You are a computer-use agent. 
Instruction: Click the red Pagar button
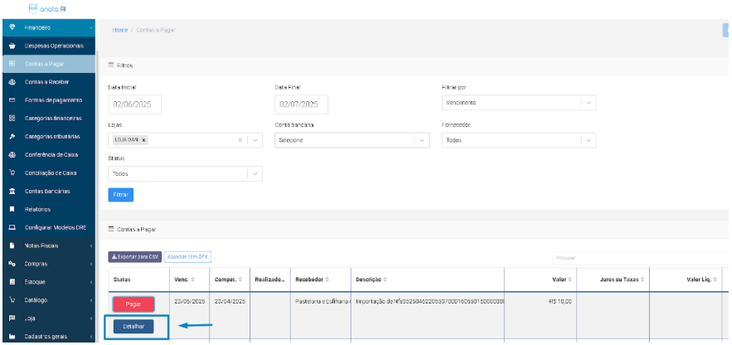(x=133, y=304)
